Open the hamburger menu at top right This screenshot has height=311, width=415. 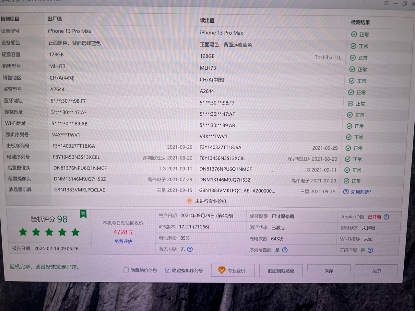(386, 3)
